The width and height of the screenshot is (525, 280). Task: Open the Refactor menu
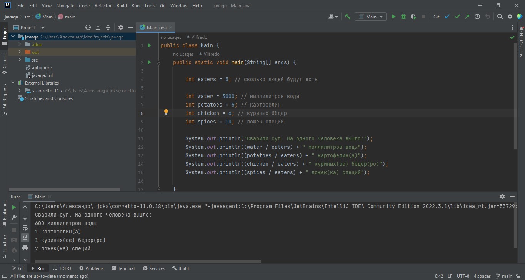pos(103,5)
